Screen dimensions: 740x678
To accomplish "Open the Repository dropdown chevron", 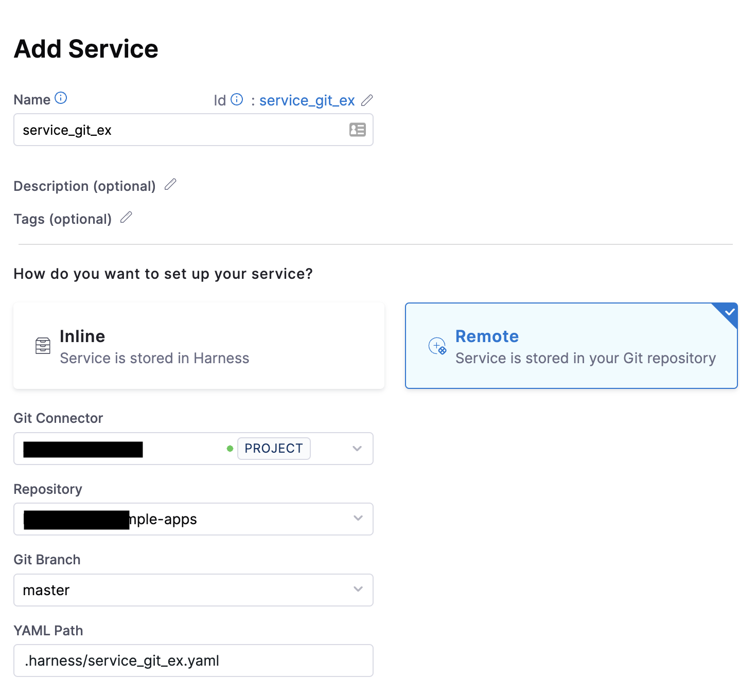I will (358, 519).
